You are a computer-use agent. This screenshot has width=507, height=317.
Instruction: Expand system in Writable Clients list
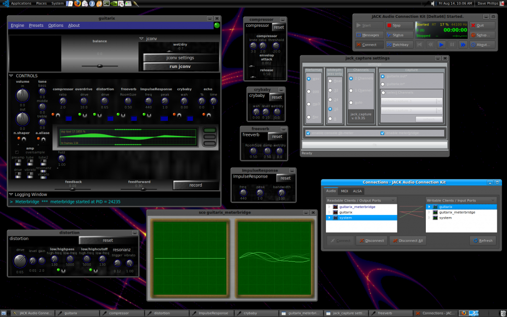(429, 218)
